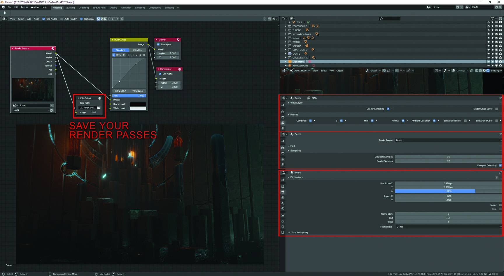Toggle the Backdrop checkbox
Image resolution: width=504 pixels, height=276 pixels.
coord(81,19)
